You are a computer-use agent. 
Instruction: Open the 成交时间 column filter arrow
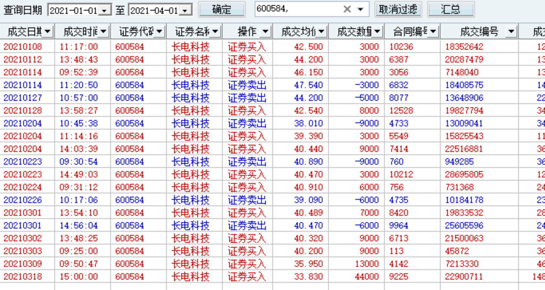click(x=103, y=32)
